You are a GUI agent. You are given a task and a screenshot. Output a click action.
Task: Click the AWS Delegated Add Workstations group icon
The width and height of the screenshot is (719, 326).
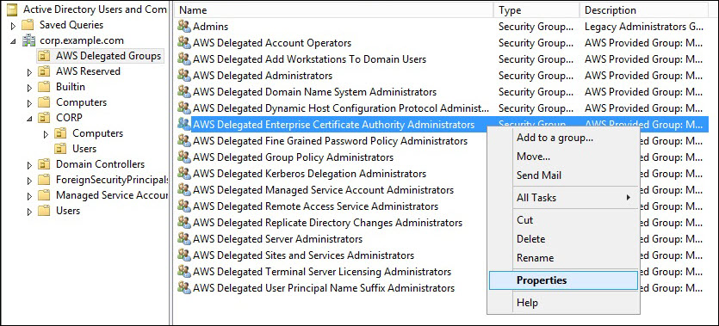click(x=184, y=59)
